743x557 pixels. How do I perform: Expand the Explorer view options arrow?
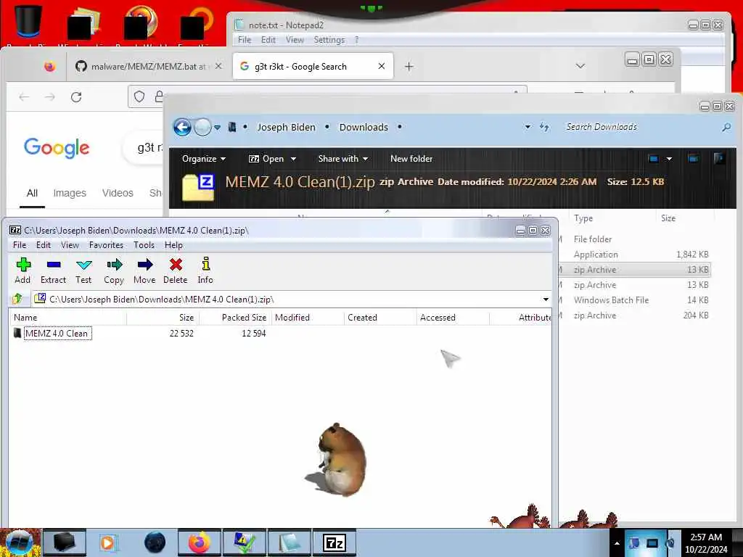[x=669, y=159]
